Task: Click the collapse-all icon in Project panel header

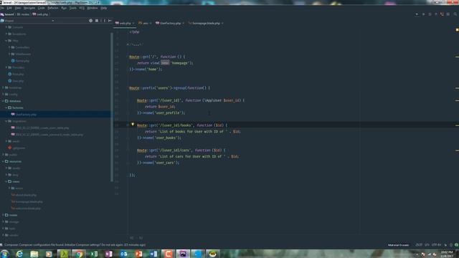Action: point(97,21)
